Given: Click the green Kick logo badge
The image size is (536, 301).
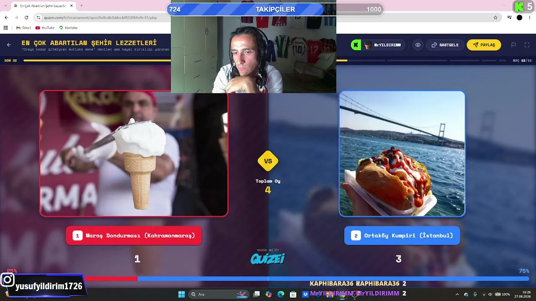Looking at the screenshot, I should pos(356,45).
